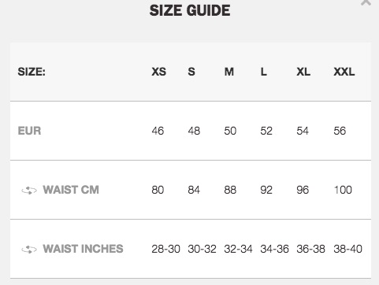This screenshot has height=285, width=379.
Task: Click the waist 100 cm value
Action: click(343, 190)
